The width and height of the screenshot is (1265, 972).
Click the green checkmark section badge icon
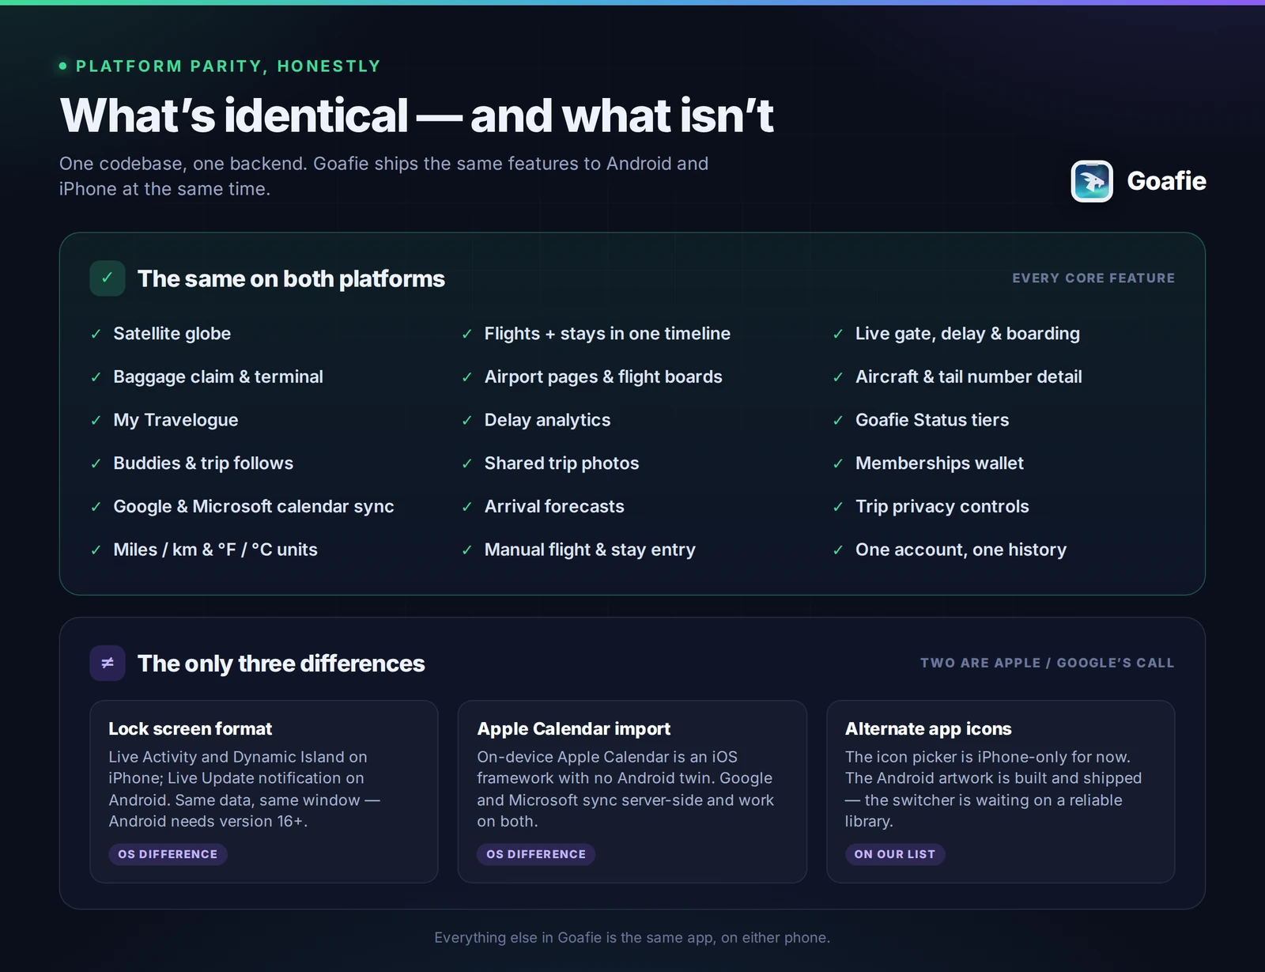tap(108, 278)
